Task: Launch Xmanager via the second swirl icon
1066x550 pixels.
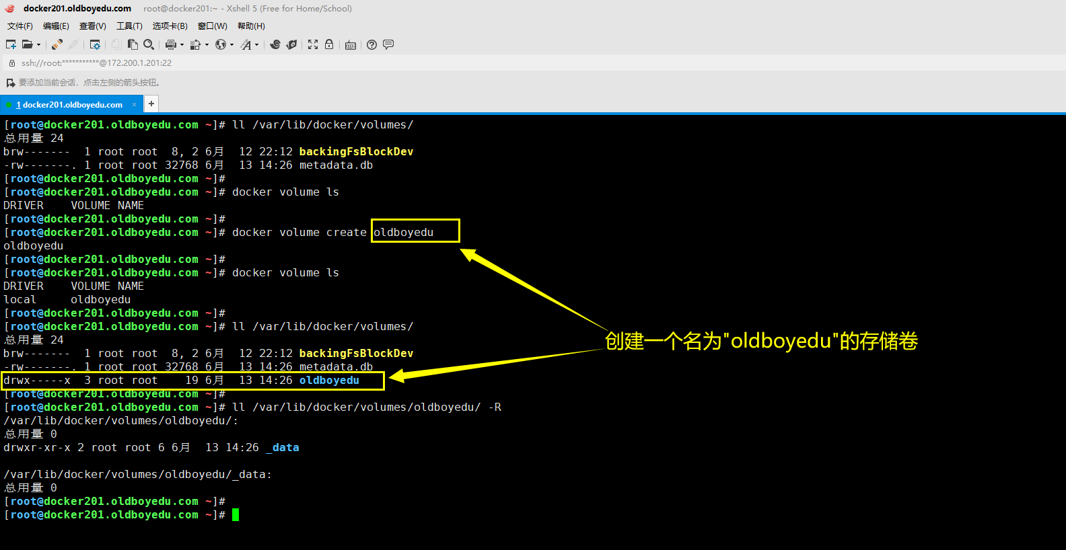Action: click(291, 44)
